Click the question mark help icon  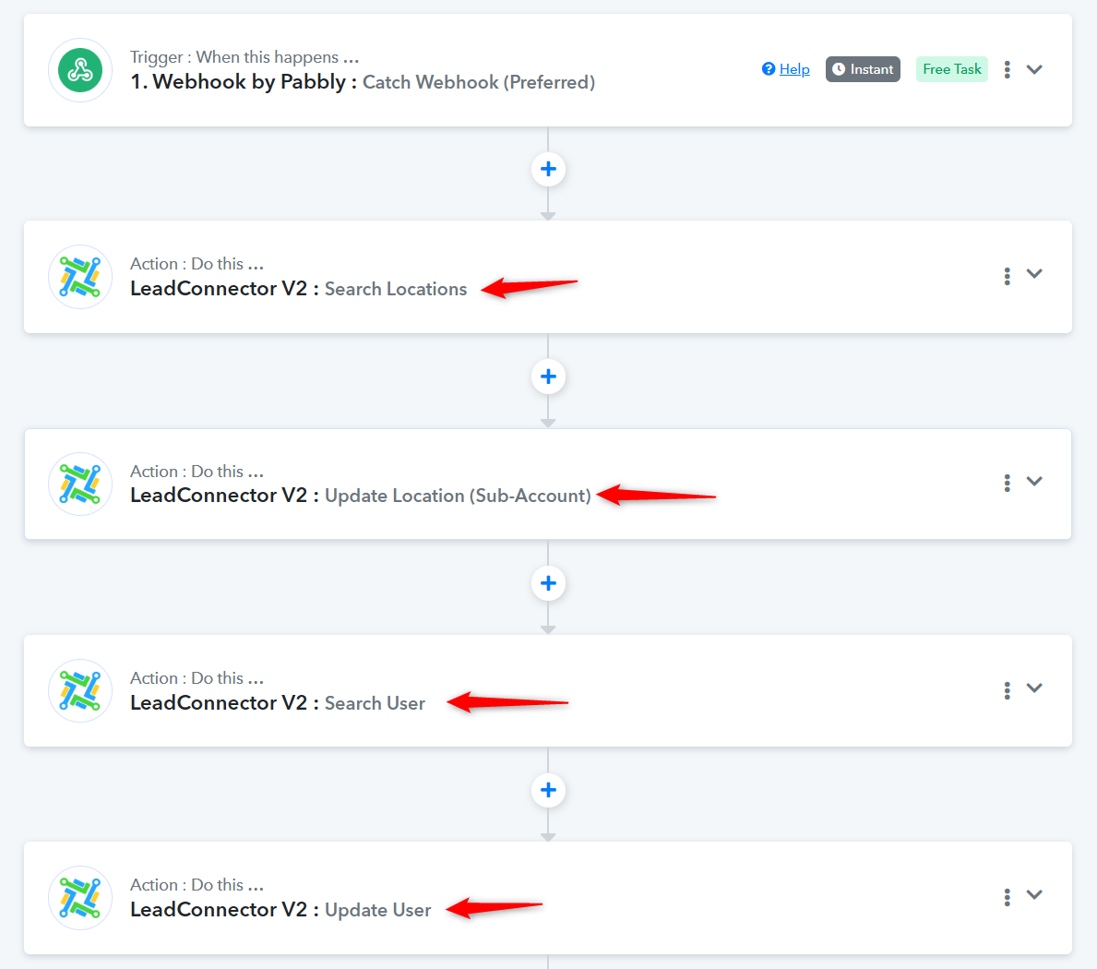click(769, 68)
